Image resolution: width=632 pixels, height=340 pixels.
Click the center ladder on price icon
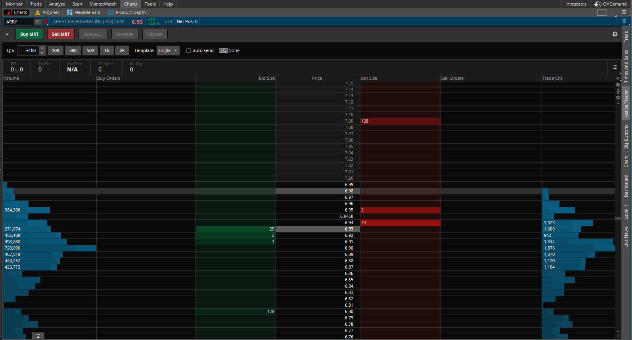tap(618, 91)
